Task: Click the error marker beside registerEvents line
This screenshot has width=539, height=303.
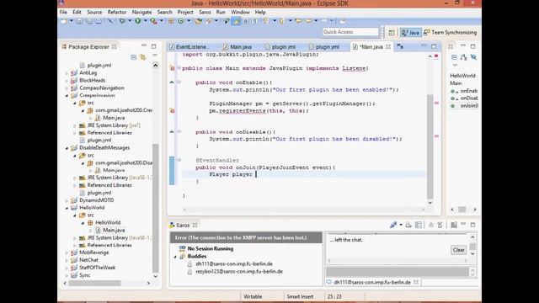Action: pyautogui.click(x=172, y=110)
